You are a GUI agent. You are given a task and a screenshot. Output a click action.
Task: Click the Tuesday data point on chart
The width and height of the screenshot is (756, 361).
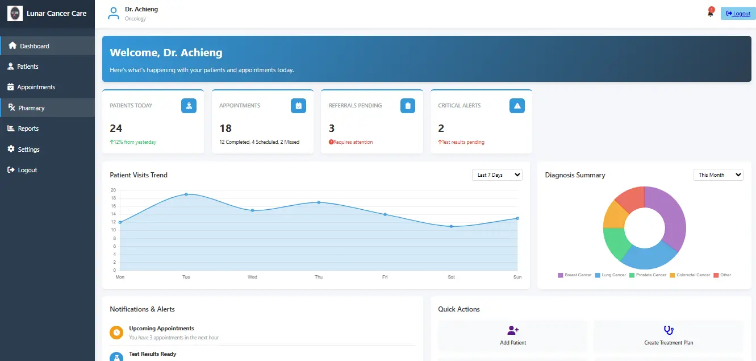pos(186,194)
